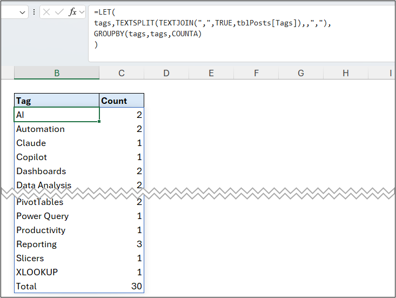Viewport: 396px width, 298px height.
Task: Click the Tag header cell
Action: (x=57, y=101)
